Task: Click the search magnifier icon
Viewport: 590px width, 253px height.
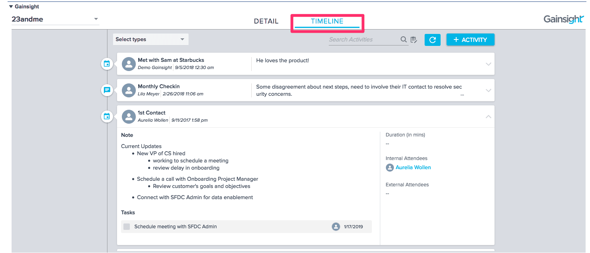Action: (x=403, y=40)
